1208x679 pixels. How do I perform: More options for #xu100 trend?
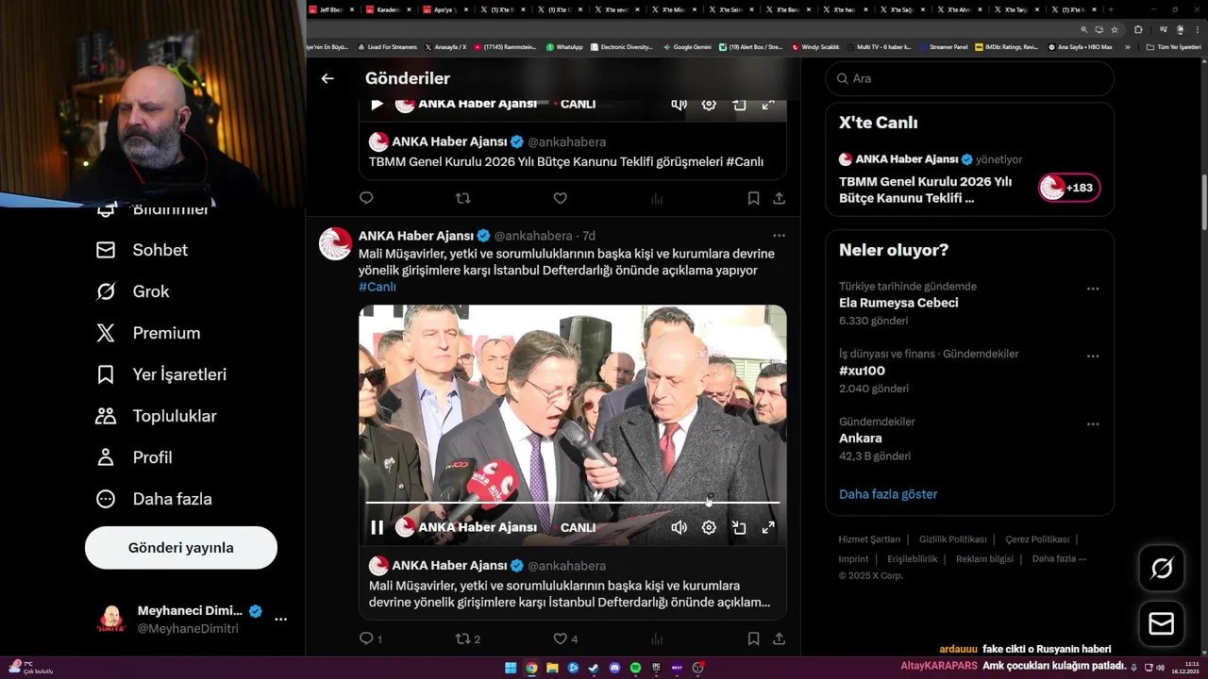(1093, 356)
